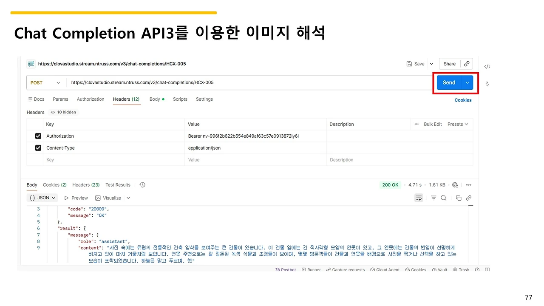The height and width of the screenshot is (306, 544).
Task: Open Runner in the status bar
Action: coord(311,269)
